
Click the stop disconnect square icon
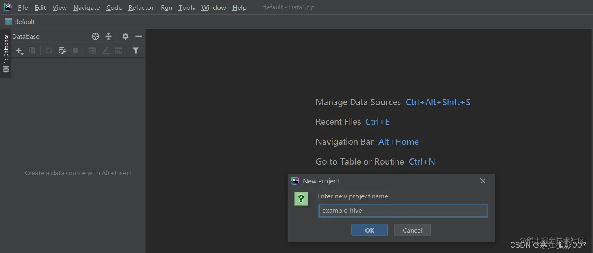[75, 51]
